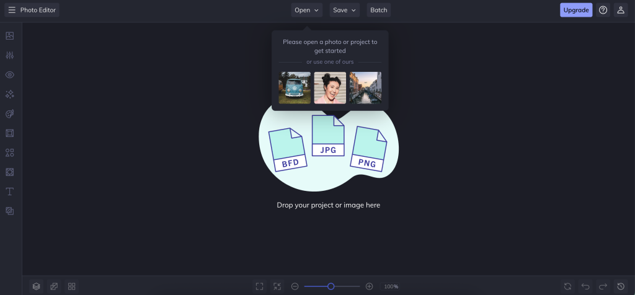This screenshot has width=635, height=295.
Task: Click the redo arrow icon
Action: pos(603,286)
